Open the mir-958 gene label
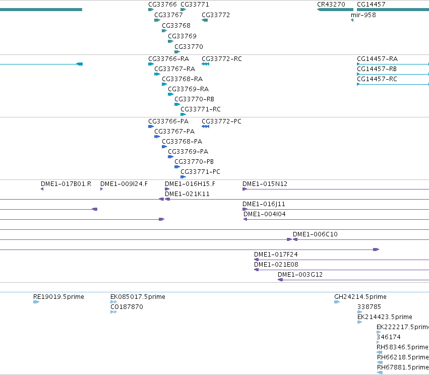This screenshot has width=429, height=375. point(363,15)
